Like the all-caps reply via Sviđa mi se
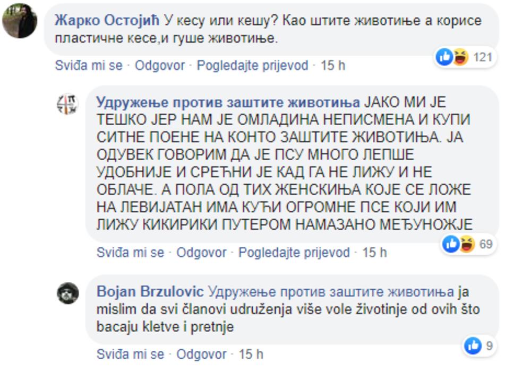The image size is (531, 372). point(130,253)
